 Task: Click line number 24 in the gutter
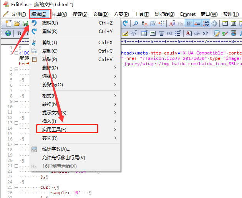pyautogui.click(x=10, y=182)
